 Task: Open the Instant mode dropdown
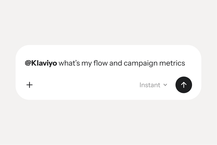(x=153, y=85)
